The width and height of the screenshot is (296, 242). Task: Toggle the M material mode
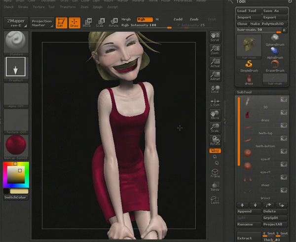157,19
